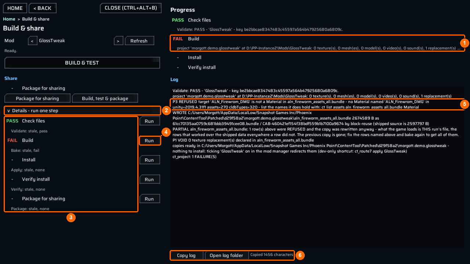Image resolution: width=470 pixels, height=264 pixels.
Task: Refresh the mod list
Action: (139, 41)
